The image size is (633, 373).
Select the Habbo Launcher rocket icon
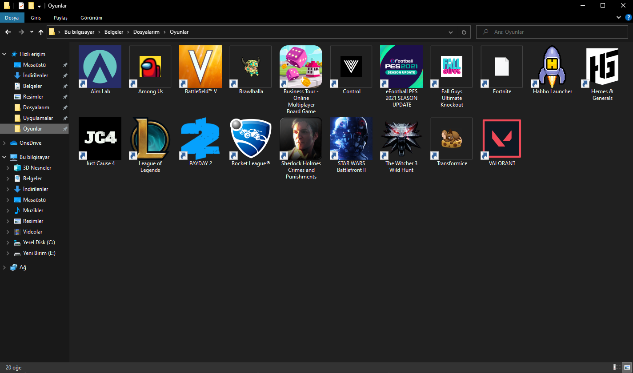552,67
